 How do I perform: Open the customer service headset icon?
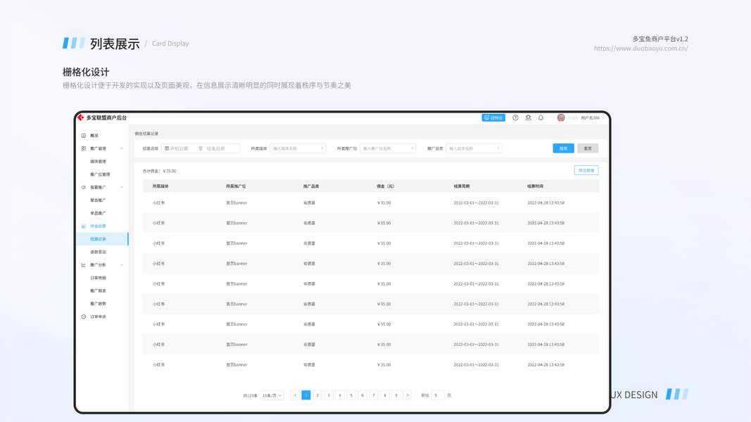tap(529, 117)
